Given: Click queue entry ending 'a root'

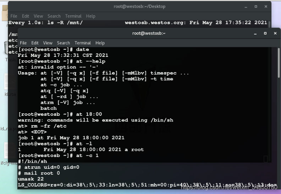Looking at the screenshot, I should pyautogui.click(x=81, y=150).
